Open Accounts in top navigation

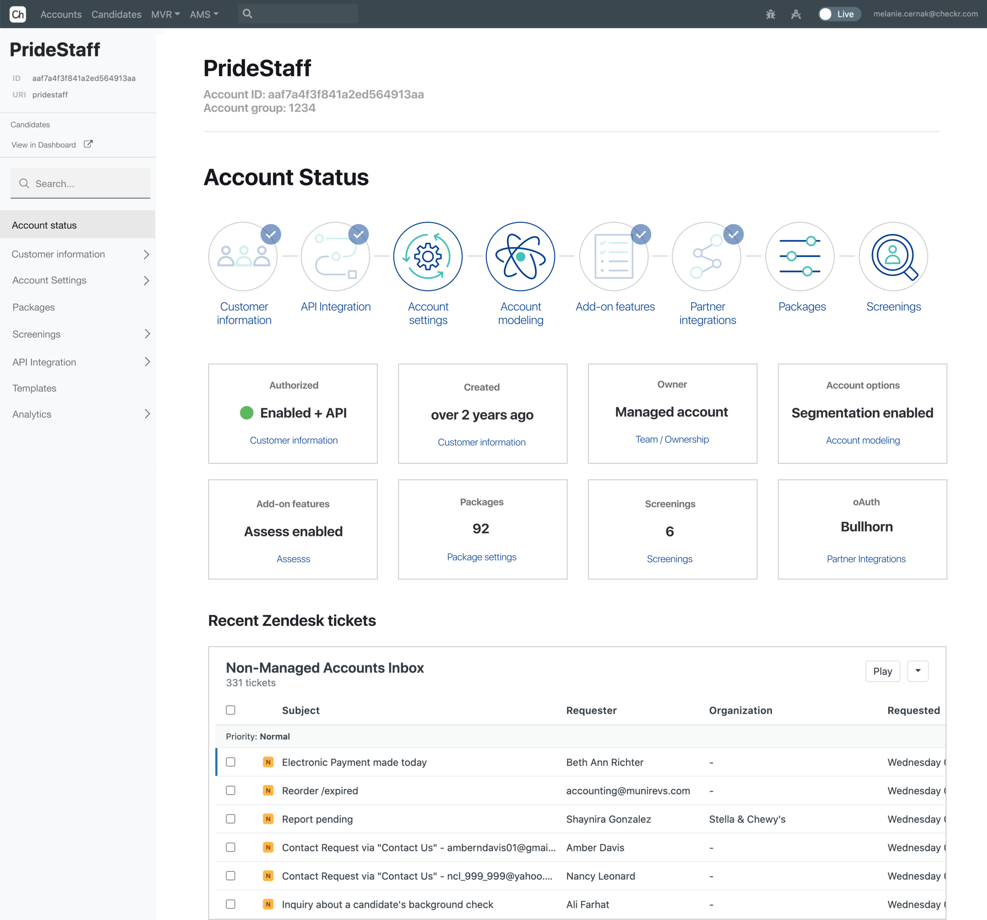61,14
